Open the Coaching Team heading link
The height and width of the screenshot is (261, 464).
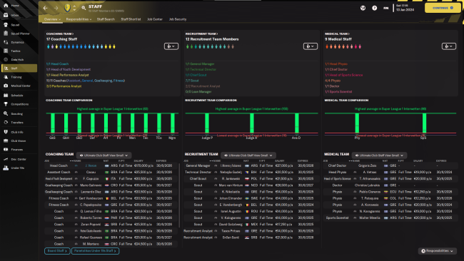tap(60, 34)
